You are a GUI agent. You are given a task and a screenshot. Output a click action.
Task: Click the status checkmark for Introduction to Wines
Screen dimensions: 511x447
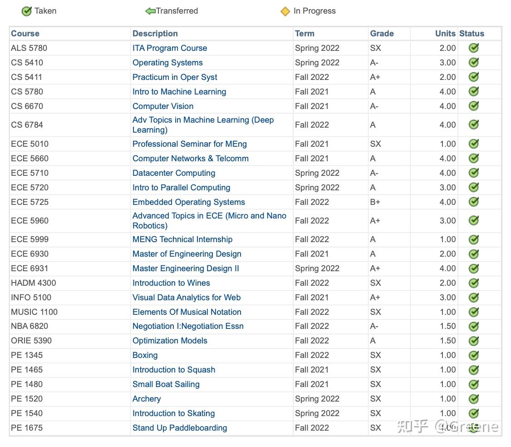[474, 283]
